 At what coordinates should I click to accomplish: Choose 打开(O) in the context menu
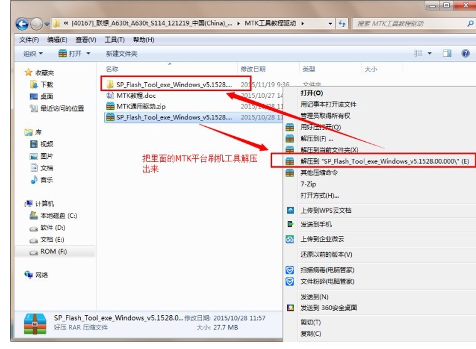coord(312,93)
